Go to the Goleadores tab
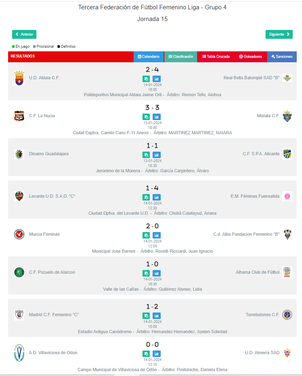 (x=250, y=57)
